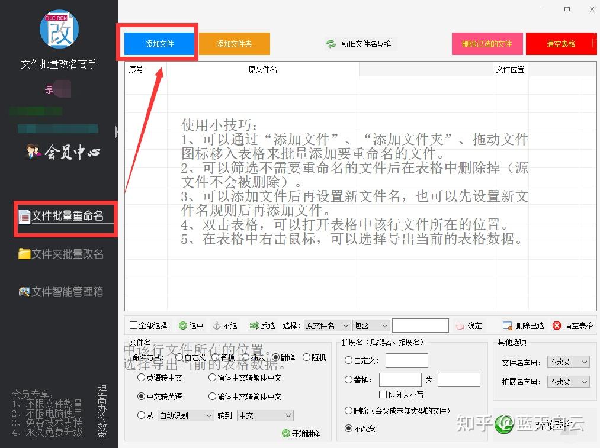Choose 英语转中文 translation option
The height and width of the screenshot is (448, 600).
point(141,378)
